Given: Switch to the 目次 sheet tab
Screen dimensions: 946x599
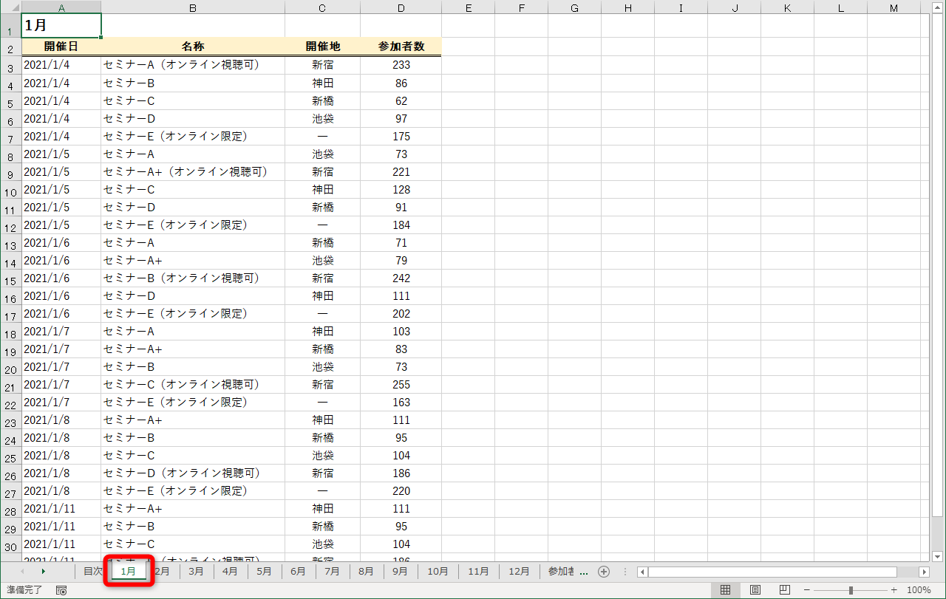Looking at the screenshot, I should click(x=94, y=571).
